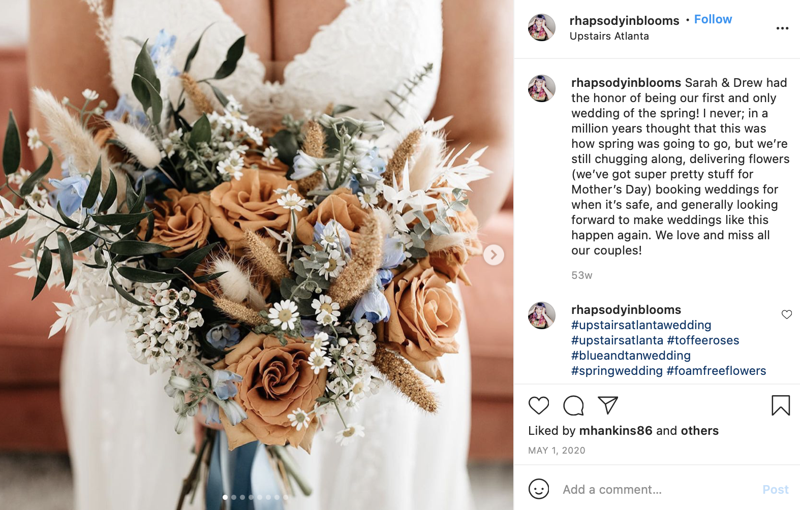Open the #blueandtanwedding hashtag
The height and width of the screenshot is (510, 800).
tap(631, 356)
